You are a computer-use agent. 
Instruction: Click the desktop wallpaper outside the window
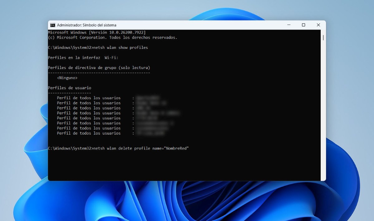(x=187, y=202)
